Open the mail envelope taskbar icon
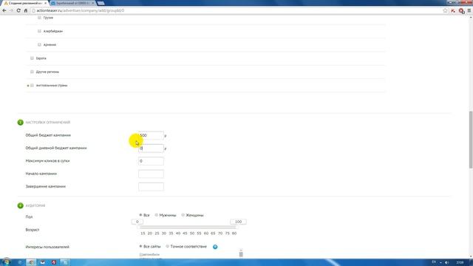473x266 pixels. (43, 262)
